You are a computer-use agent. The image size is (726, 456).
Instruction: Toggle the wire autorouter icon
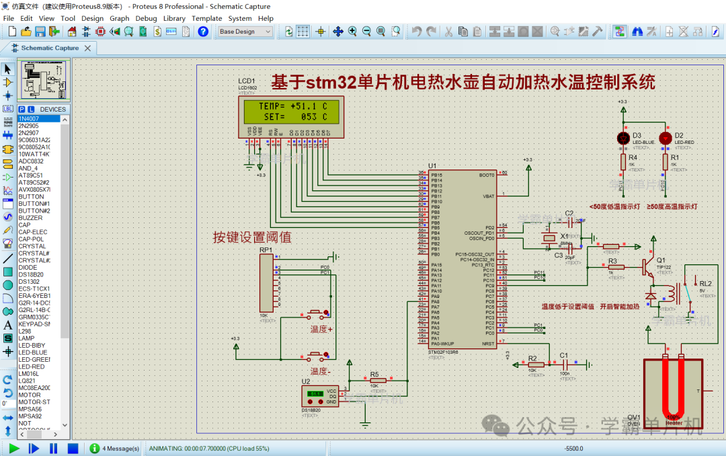[x=620, y=32]
